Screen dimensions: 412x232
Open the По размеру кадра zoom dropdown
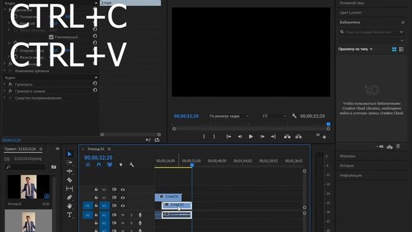(229, 116)
